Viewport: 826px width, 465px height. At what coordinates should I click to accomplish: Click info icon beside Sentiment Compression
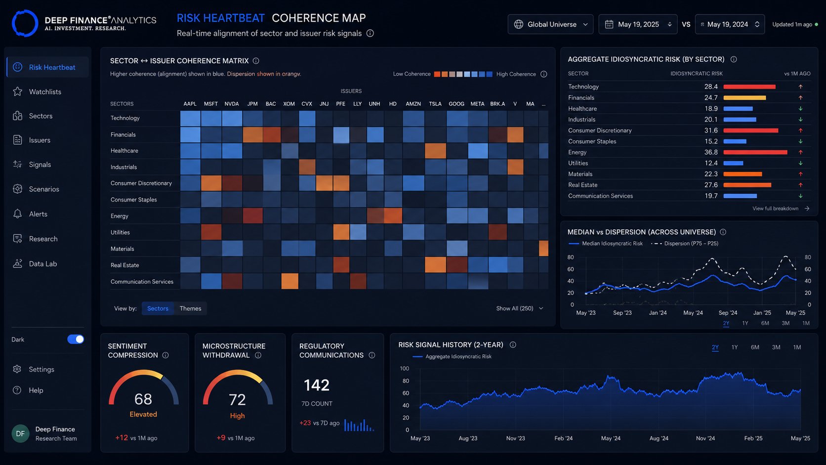tap(165, 355)
